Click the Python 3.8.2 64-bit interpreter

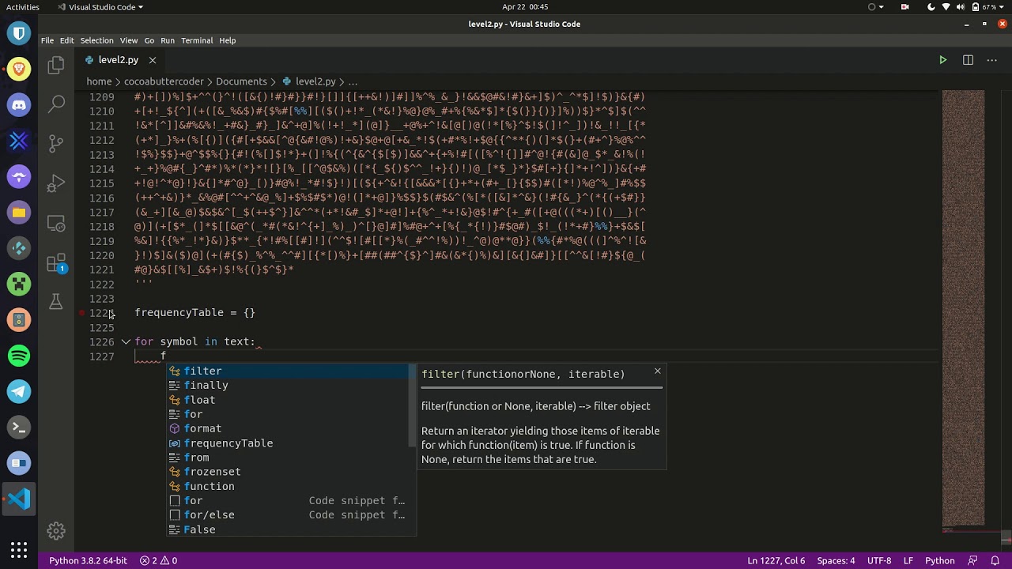click(x=88, y=560)
